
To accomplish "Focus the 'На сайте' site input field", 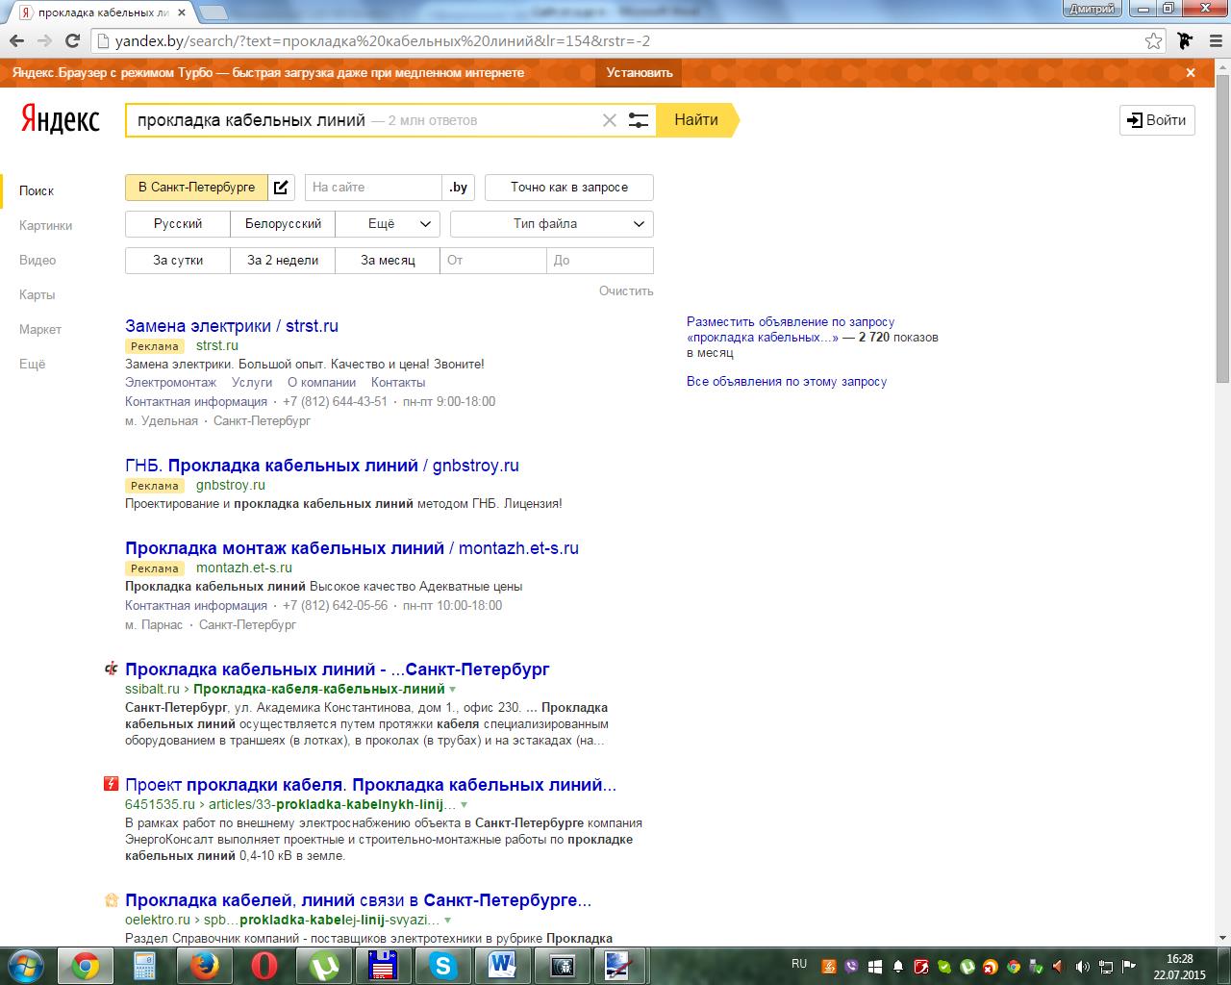I will 373,188.
